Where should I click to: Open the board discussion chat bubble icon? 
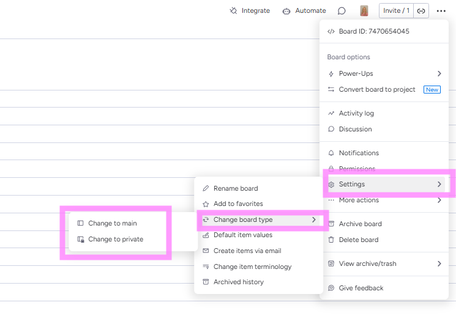342,11
